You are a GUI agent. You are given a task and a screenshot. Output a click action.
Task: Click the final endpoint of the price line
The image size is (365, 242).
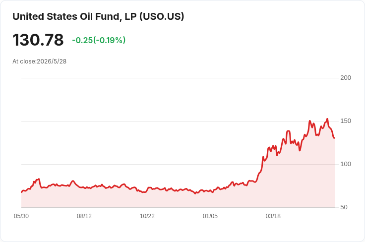point(334,138)
